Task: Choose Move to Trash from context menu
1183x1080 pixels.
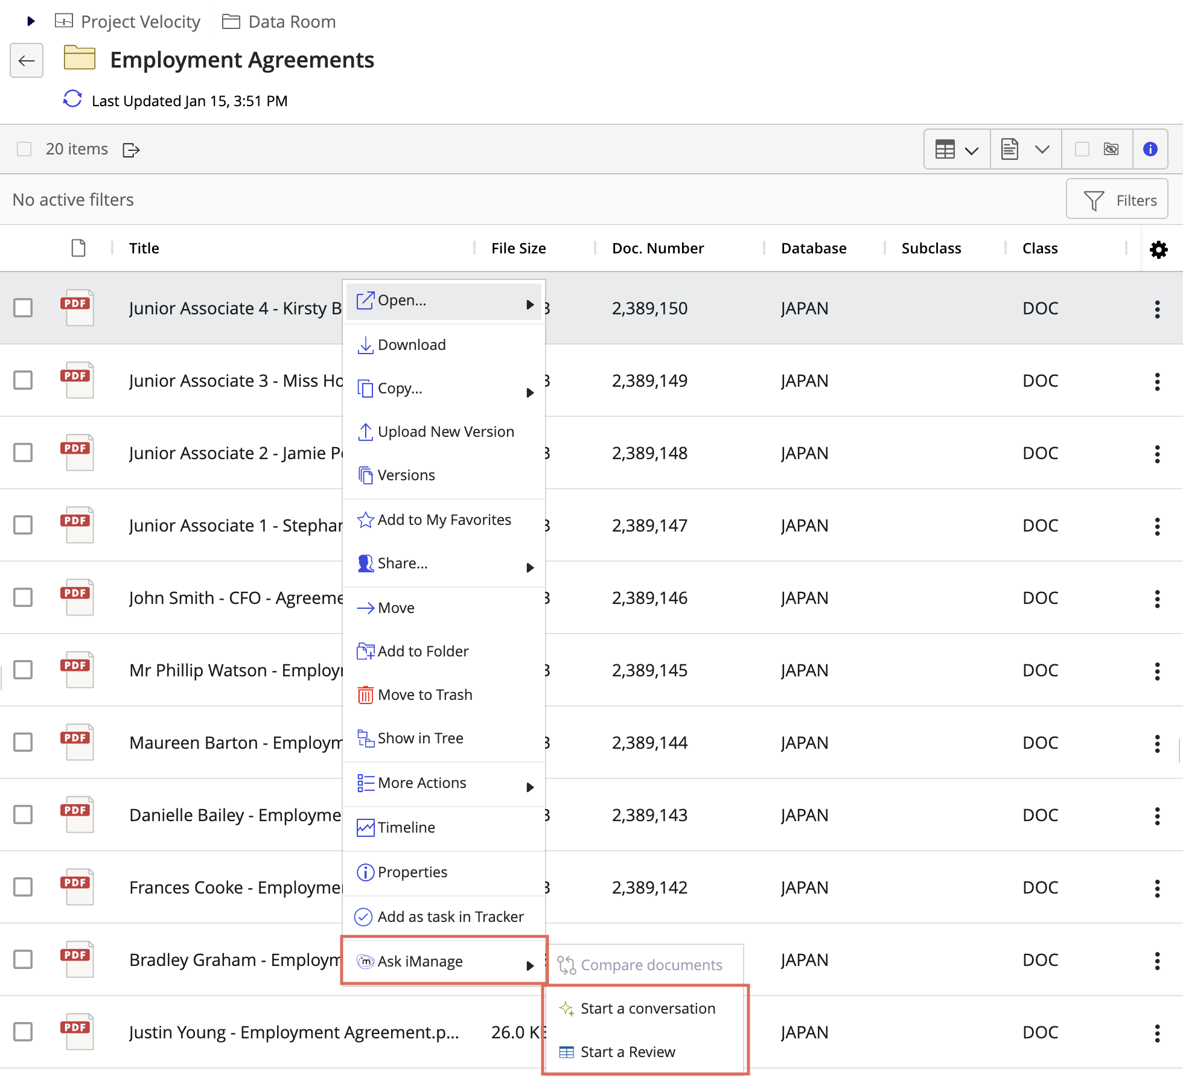Action: (425, 695)
